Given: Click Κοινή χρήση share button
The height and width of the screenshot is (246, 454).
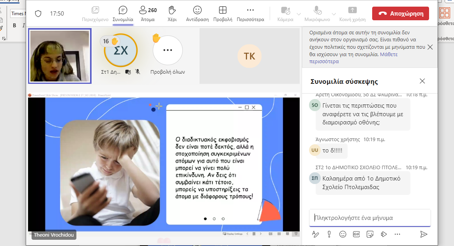Looking at the screenshot, I should 352,14.
